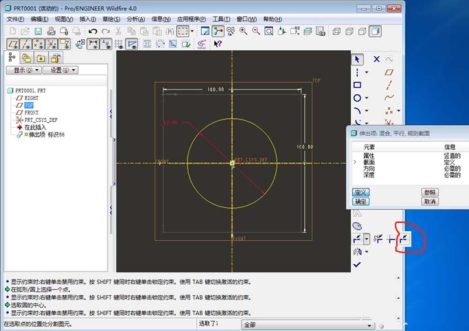Enable Shaded display mode
This screenshot has width=469, height=331.
(375, 31)
